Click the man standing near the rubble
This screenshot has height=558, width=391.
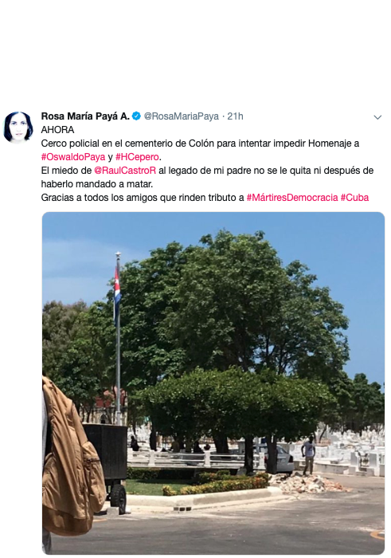click(x=308, y=456)
